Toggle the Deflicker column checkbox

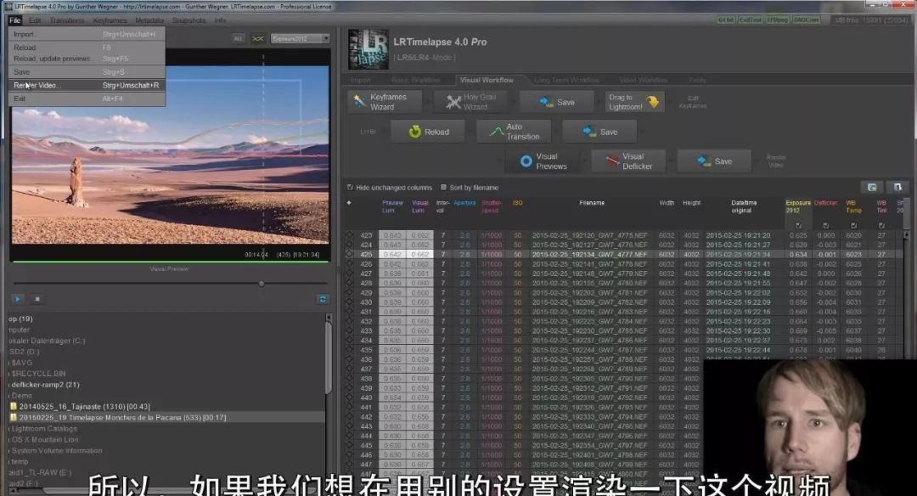(826, 225)
